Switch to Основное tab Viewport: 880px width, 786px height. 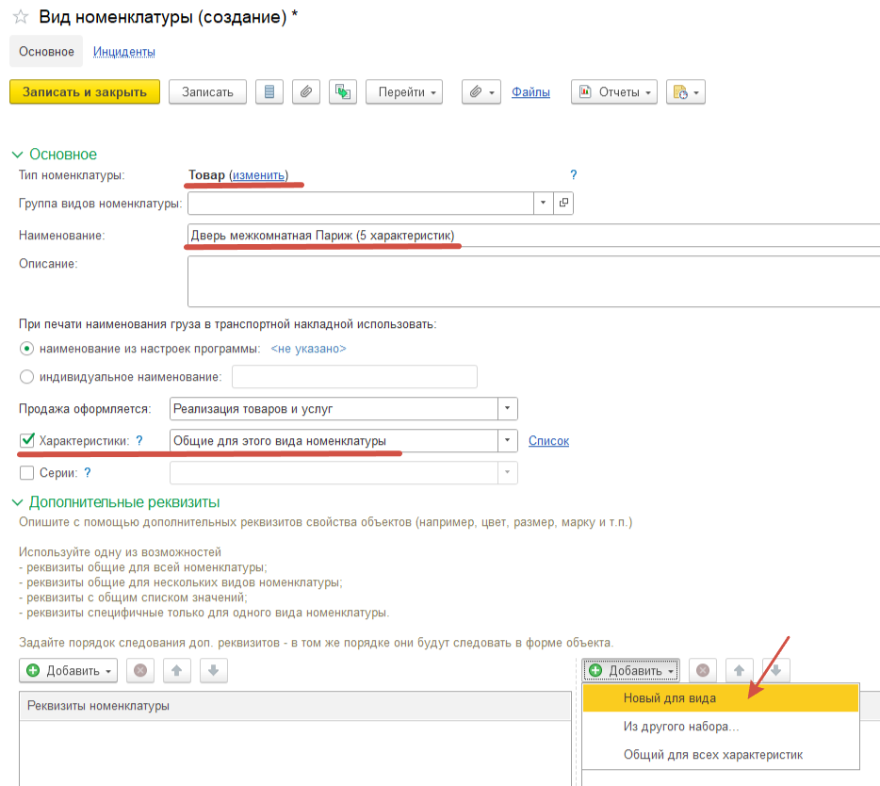(x=46, y=51)
